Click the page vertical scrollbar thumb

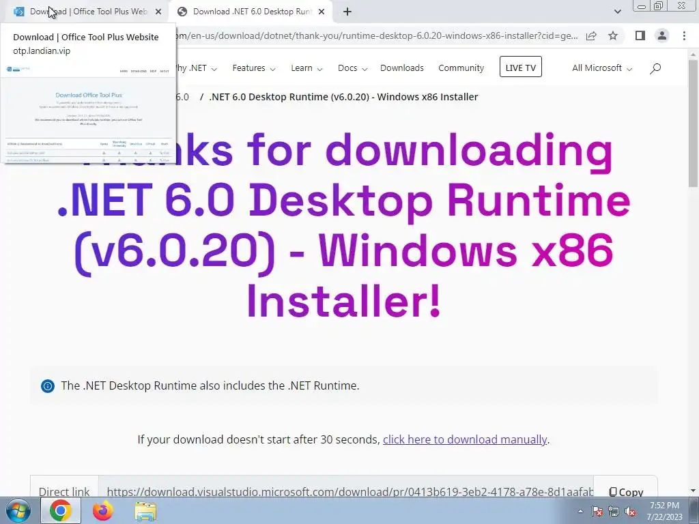point(693,123)
